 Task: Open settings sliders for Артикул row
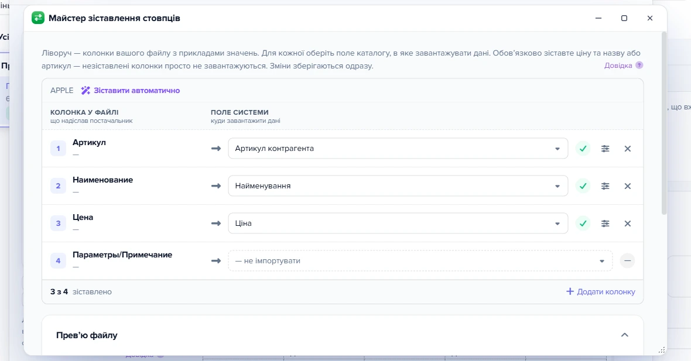click(605, 149)
